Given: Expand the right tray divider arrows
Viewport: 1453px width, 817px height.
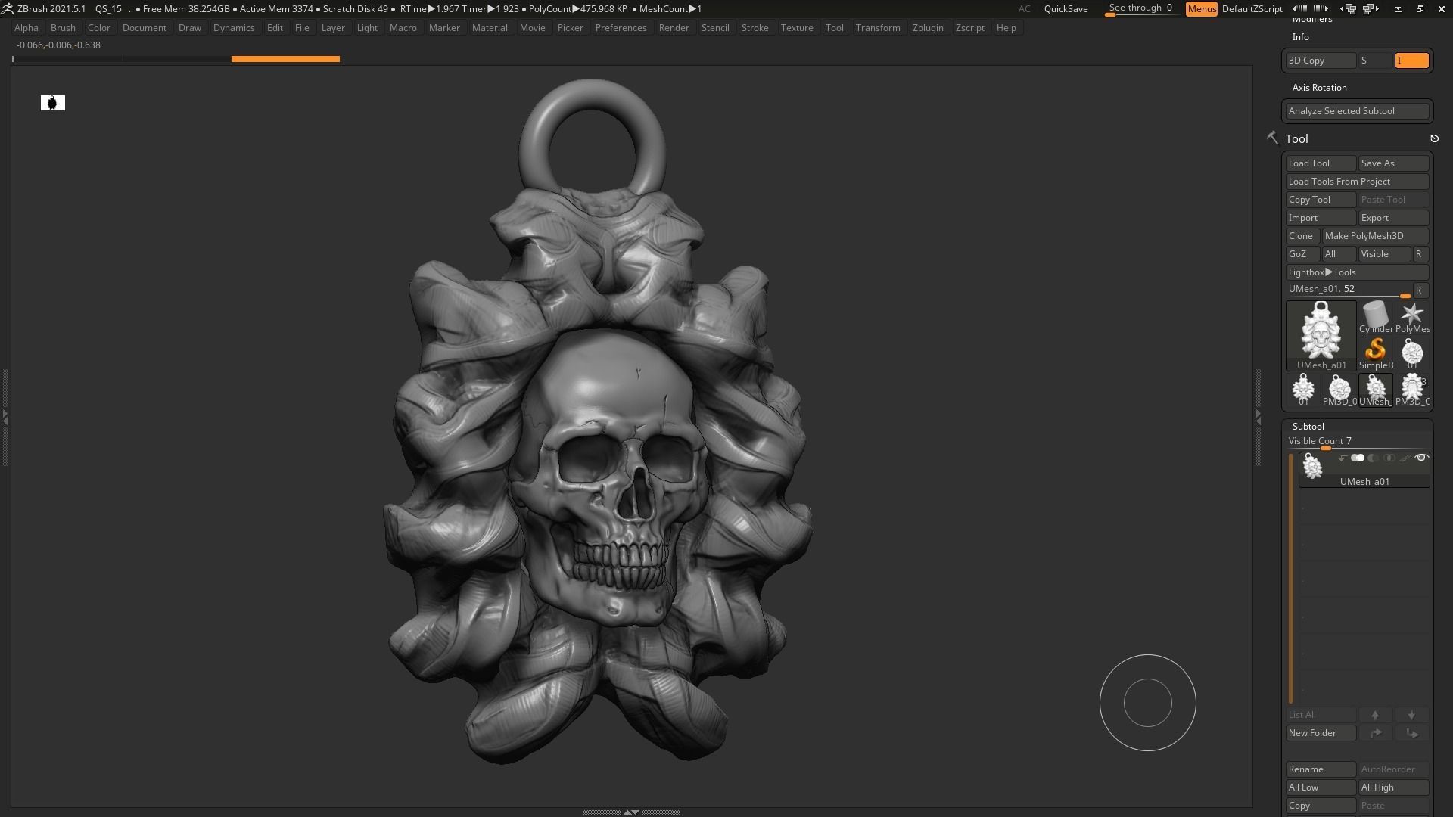Looking at the screenshot, I should pos(1258,416).
